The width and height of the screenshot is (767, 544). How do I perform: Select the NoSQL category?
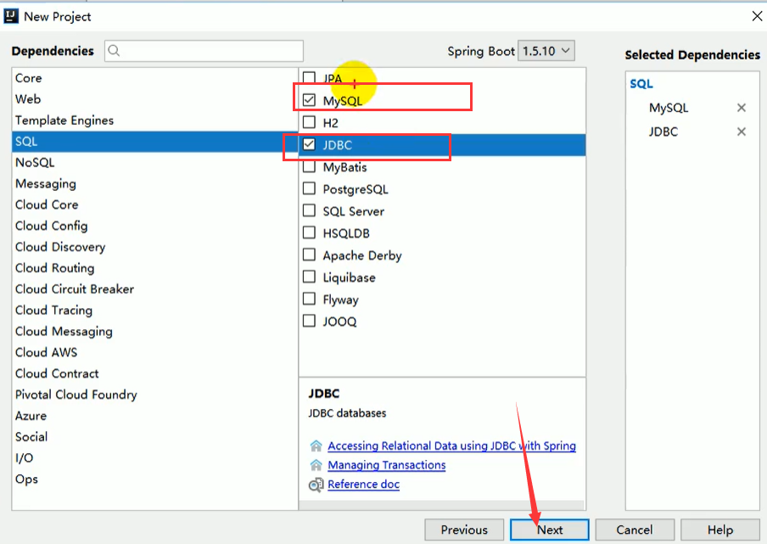point(154,162)
